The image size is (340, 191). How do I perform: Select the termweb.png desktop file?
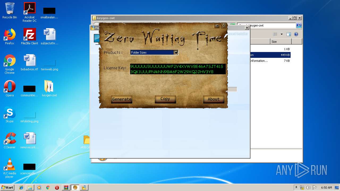49,64
